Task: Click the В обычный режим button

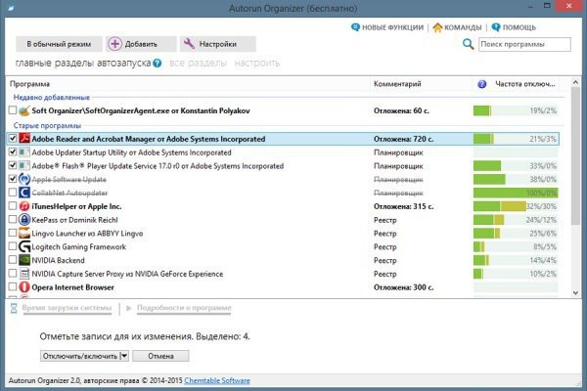Action: (59, 44)
